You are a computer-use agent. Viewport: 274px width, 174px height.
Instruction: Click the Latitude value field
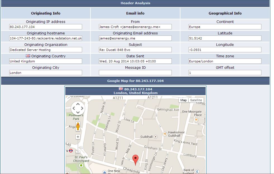click(225, 38)
